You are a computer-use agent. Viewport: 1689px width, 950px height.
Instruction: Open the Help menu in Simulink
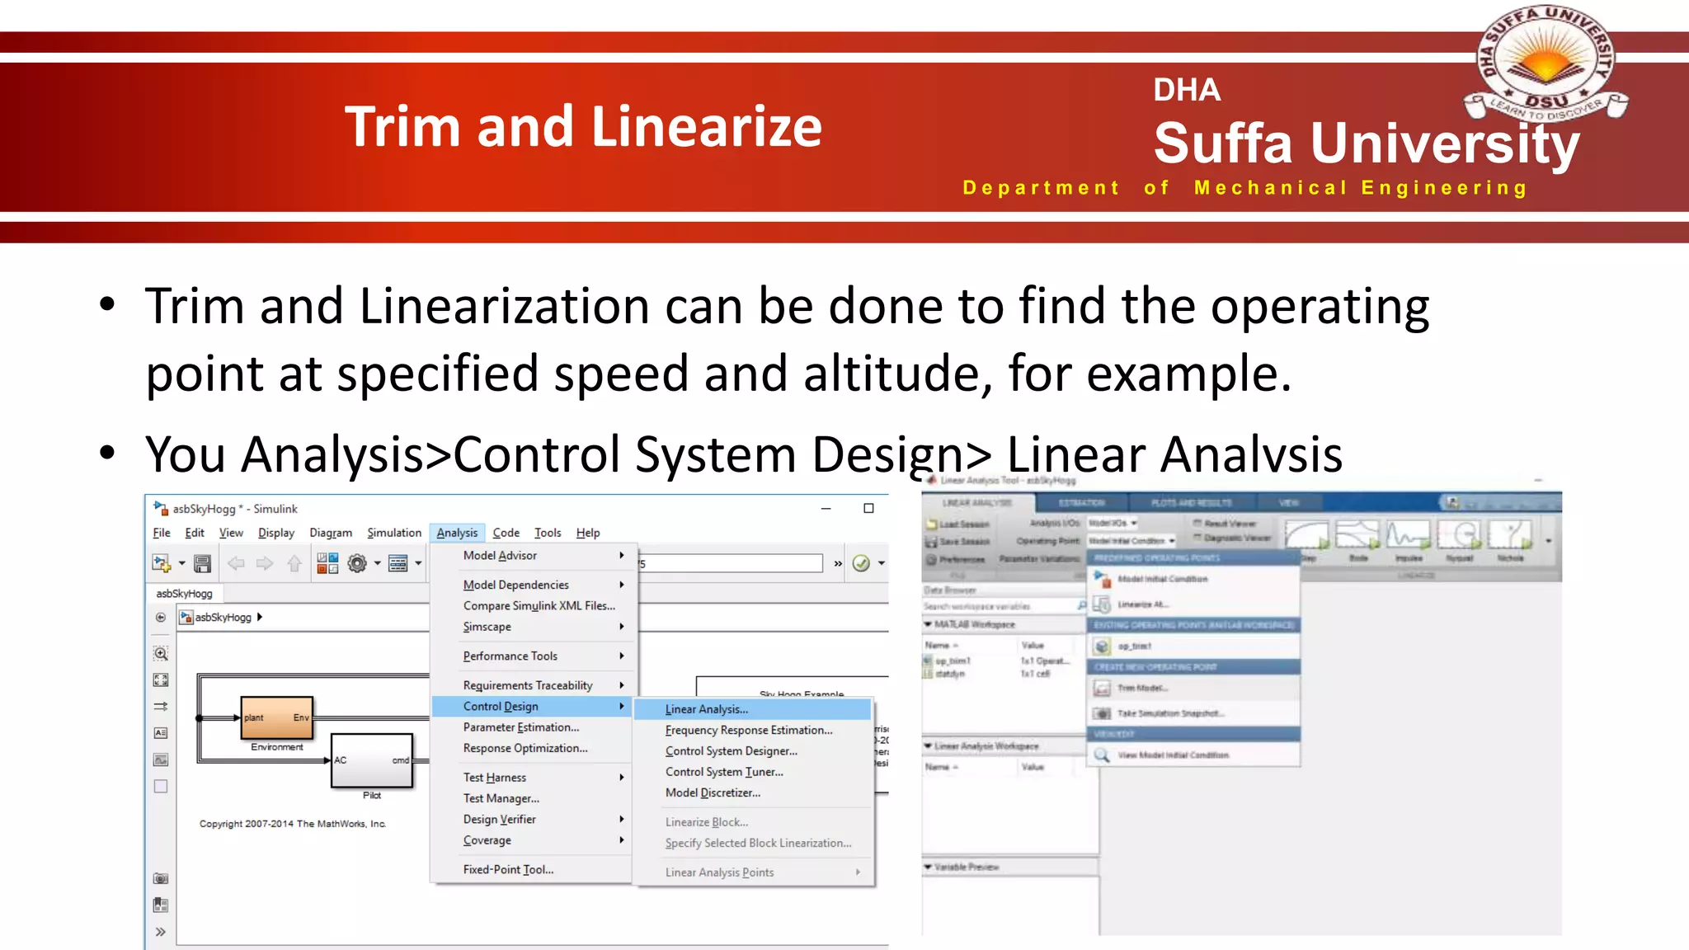pyautogui.click(x=588, y=533)
